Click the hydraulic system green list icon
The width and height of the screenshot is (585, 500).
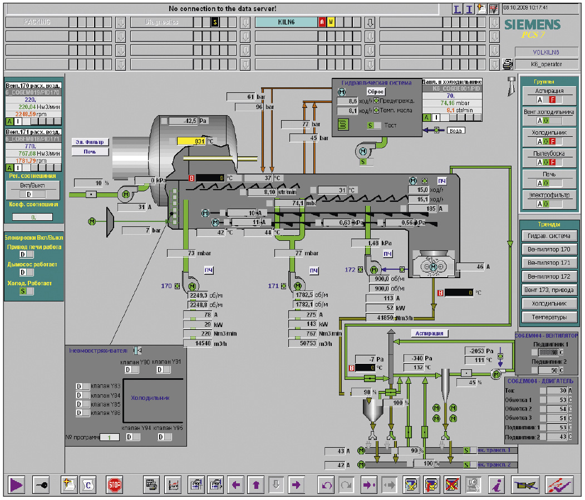pyautogui.click(x=343, y=125)
